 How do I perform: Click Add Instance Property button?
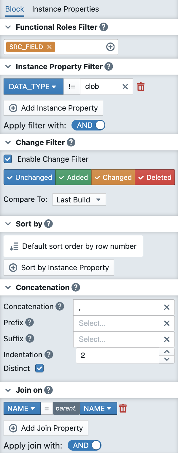tap(53, 108)
